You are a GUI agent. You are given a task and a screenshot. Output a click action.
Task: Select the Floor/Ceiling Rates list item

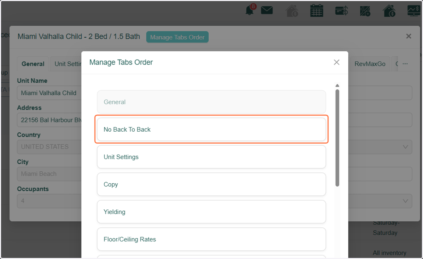[211, 239]
